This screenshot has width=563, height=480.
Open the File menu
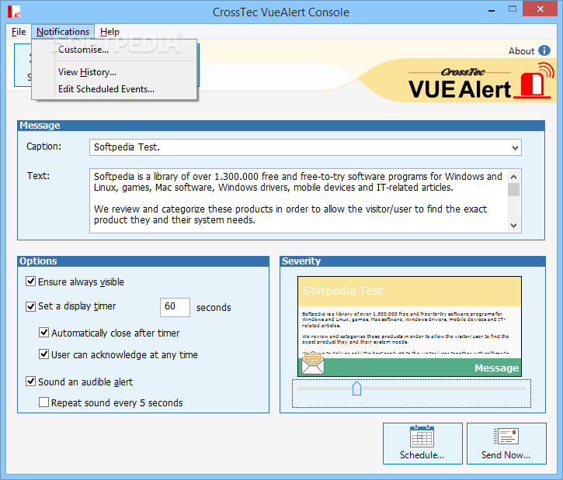click(19, 32)
